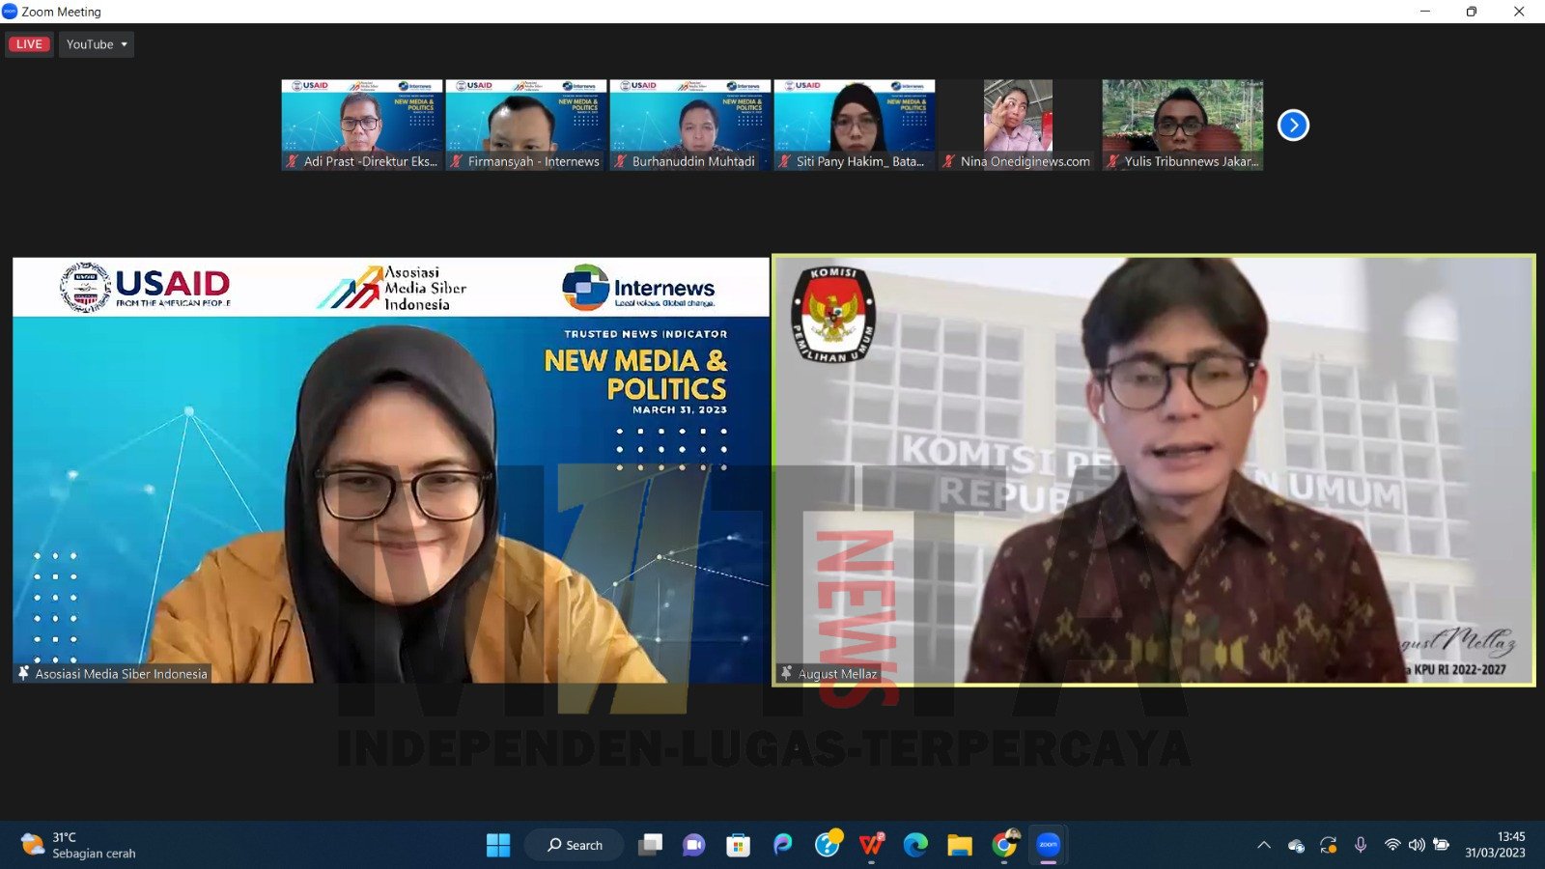This screenshot has height=869, width=1545.
Task: Open the Microsoft Store taskbar icon
Action: tap(738, 846)
